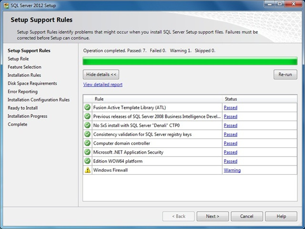Proceed with the Next button

[x=213, y=216]
